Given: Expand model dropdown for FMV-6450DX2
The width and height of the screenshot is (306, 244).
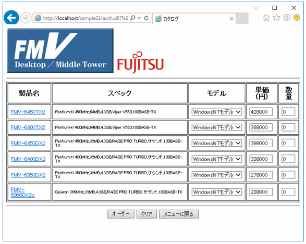Looking at the screenshot, I should click(217, 143).
